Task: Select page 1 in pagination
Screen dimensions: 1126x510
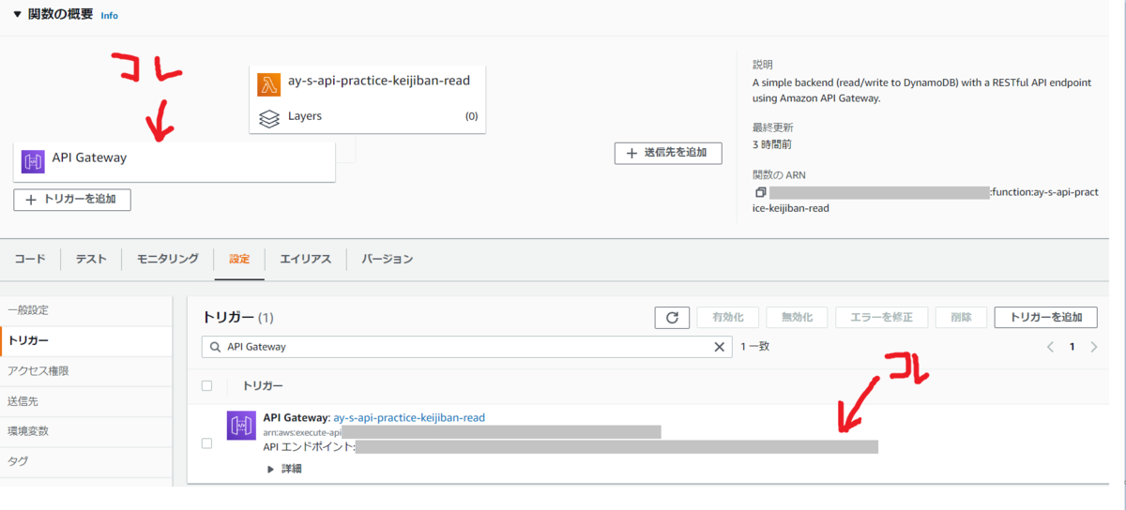Action: point(1073,347)
